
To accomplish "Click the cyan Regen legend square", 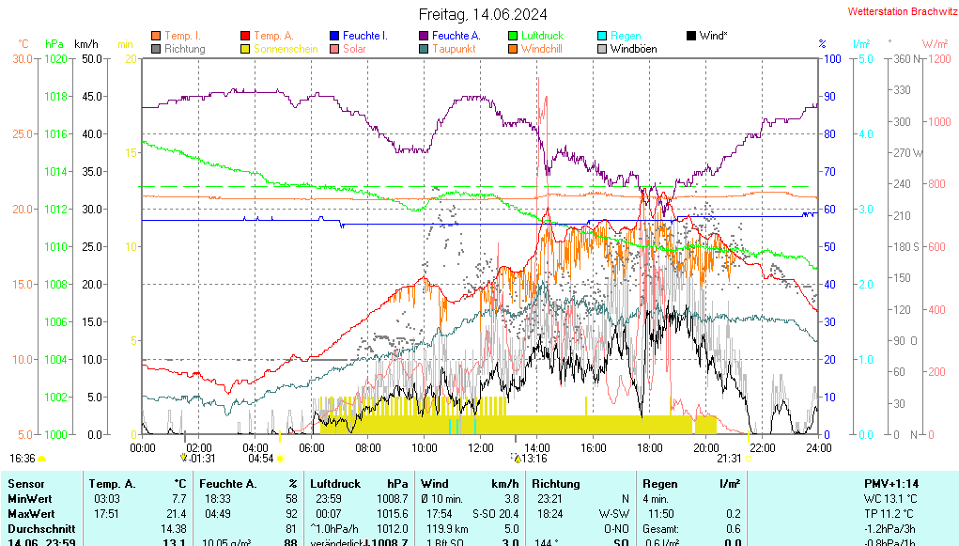I will (602, 36).
